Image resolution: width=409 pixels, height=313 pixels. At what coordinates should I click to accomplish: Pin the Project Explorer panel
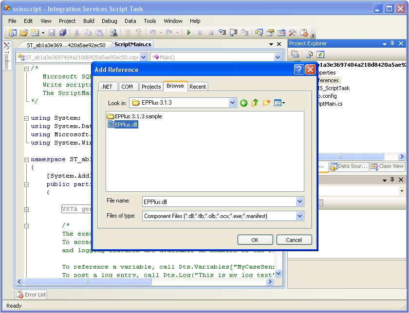click(x=392, y=43)
